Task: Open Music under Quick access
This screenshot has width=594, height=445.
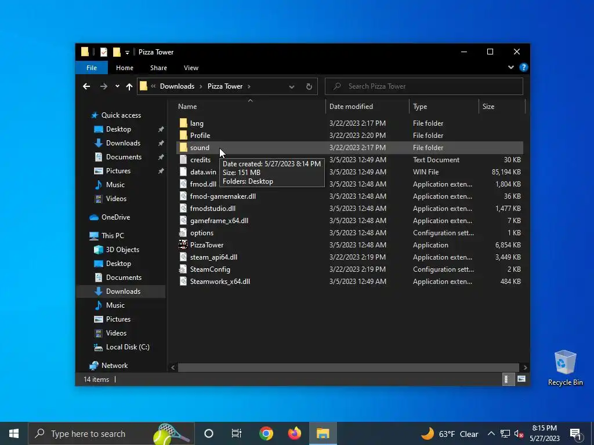Action: [x=115, y=185]
